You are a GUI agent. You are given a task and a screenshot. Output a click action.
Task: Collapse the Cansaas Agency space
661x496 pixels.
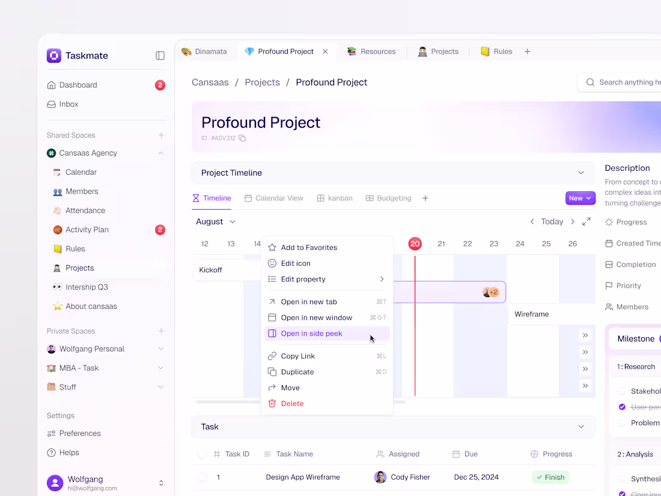coord(160,153)
